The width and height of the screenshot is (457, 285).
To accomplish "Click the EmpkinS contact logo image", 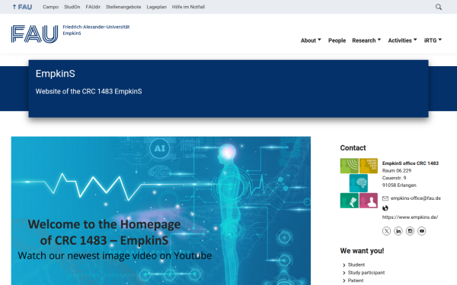I will point(359,183).
